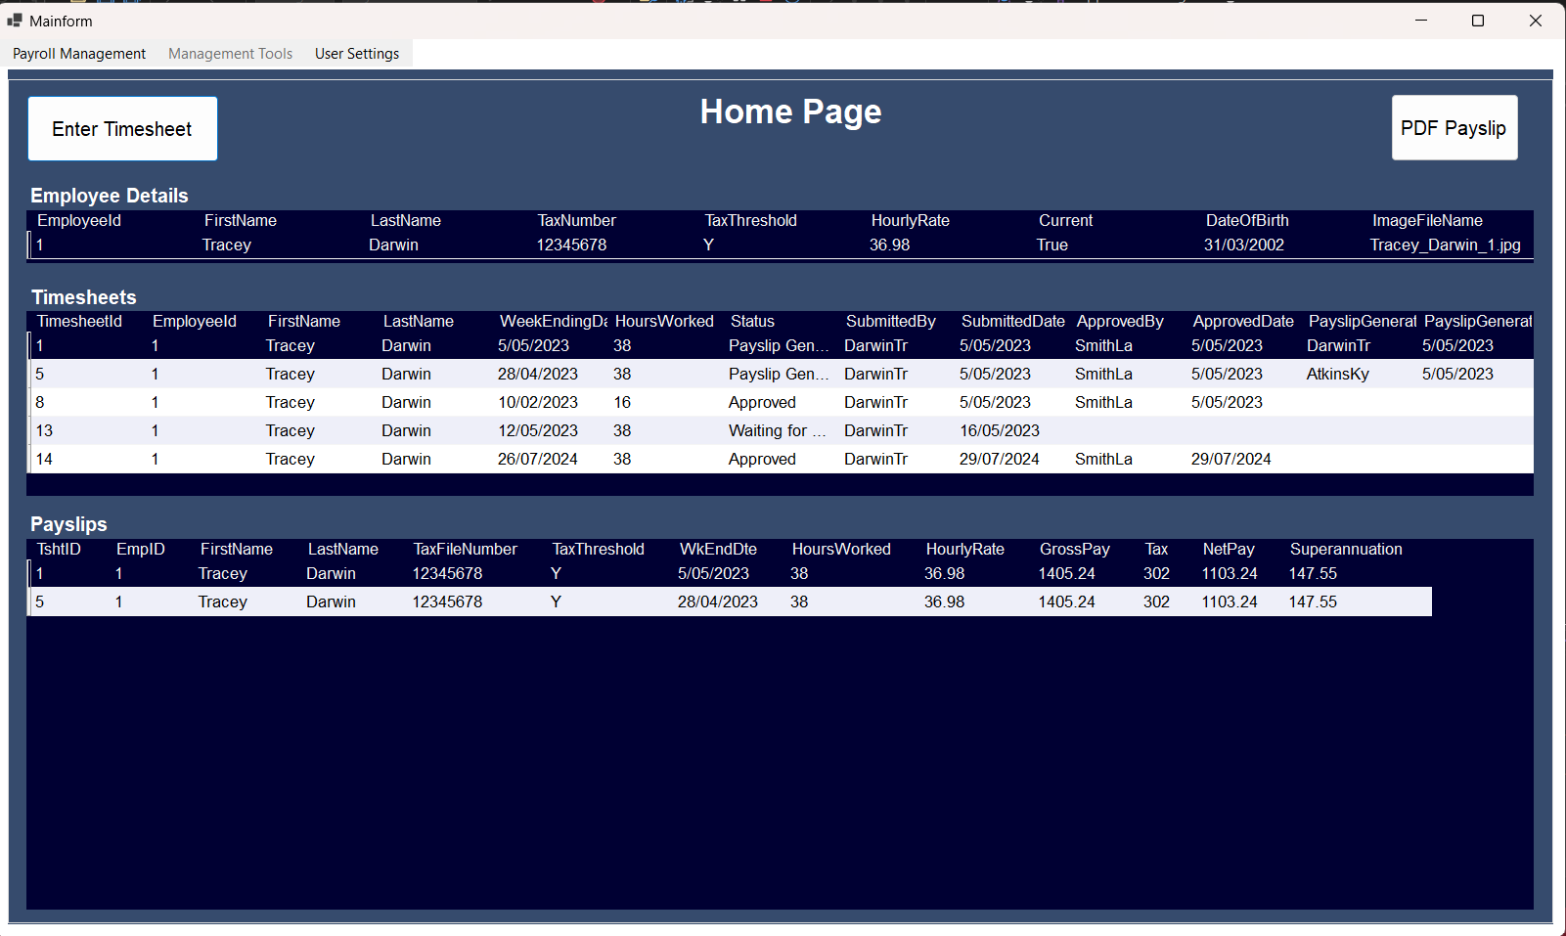Select timesheet row dated 26/07/2024
This screenshot has width=1566, height=936.
pyautogui.click(x=537, y=460)
